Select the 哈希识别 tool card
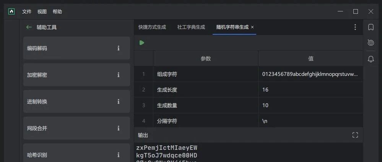Viewport: 382px width, 162px height. click(x=76, y=153)
